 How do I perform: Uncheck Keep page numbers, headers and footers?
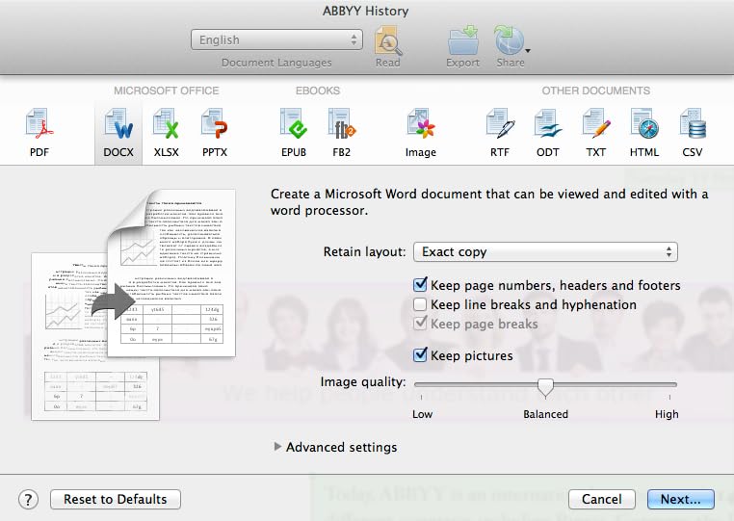click(420, 285)
